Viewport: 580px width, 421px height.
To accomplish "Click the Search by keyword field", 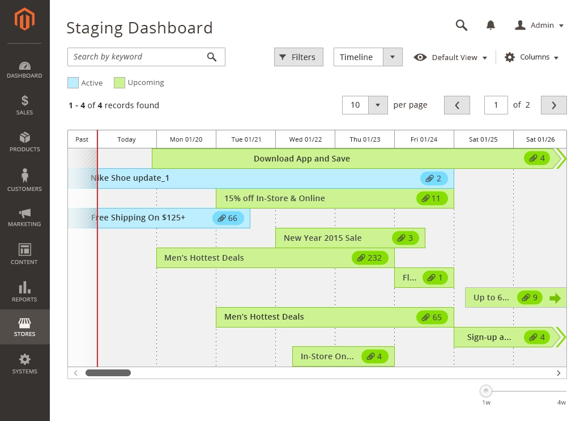I will click(x=136, y=57).
